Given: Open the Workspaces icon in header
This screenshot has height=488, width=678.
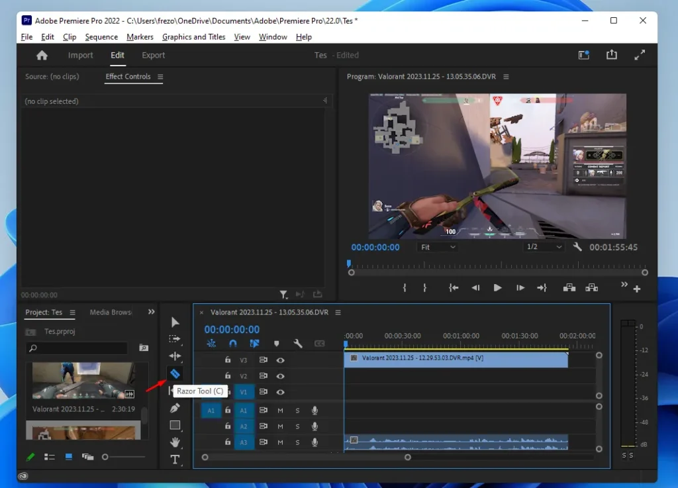Looking at the screenshot, I should pos(584,55).
